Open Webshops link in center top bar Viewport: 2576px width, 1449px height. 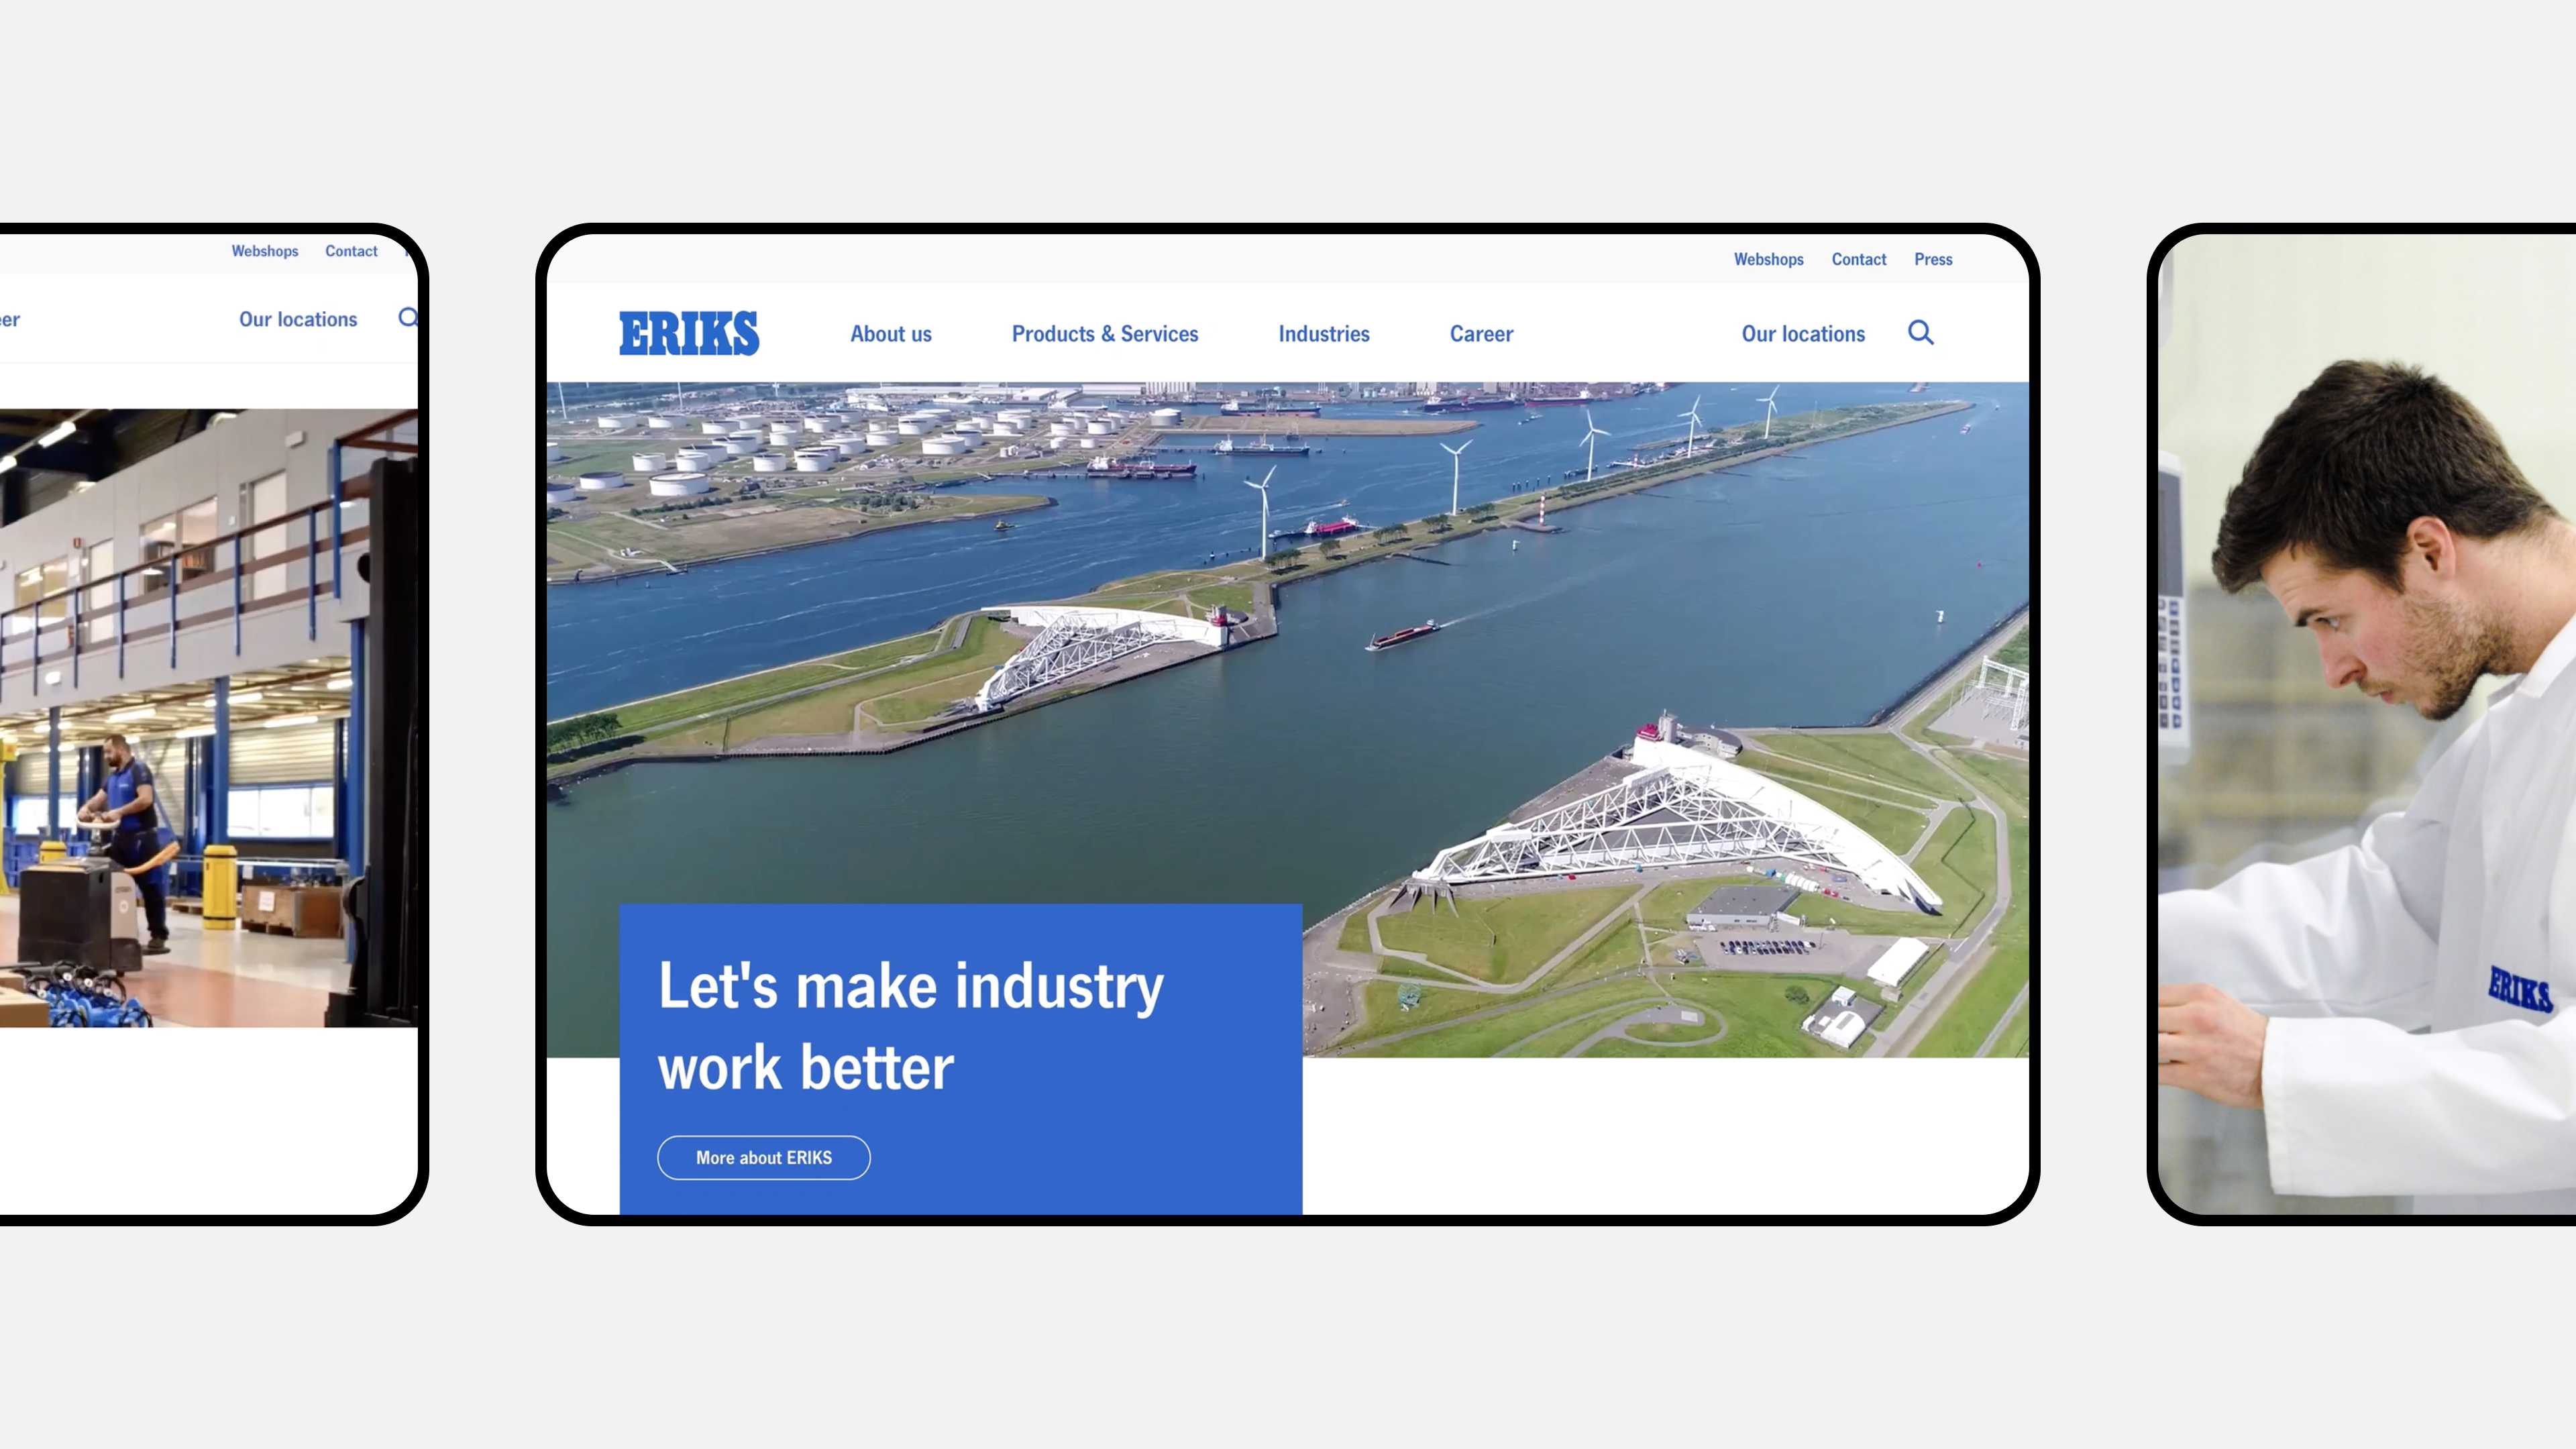tap(1768, 259)
